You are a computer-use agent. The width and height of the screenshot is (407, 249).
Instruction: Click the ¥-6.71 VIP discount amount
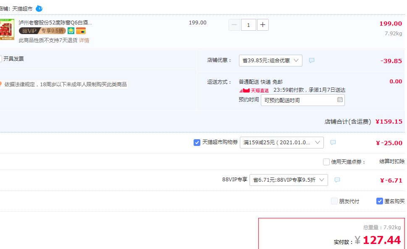pyautogui.click(x=391, y=180)
